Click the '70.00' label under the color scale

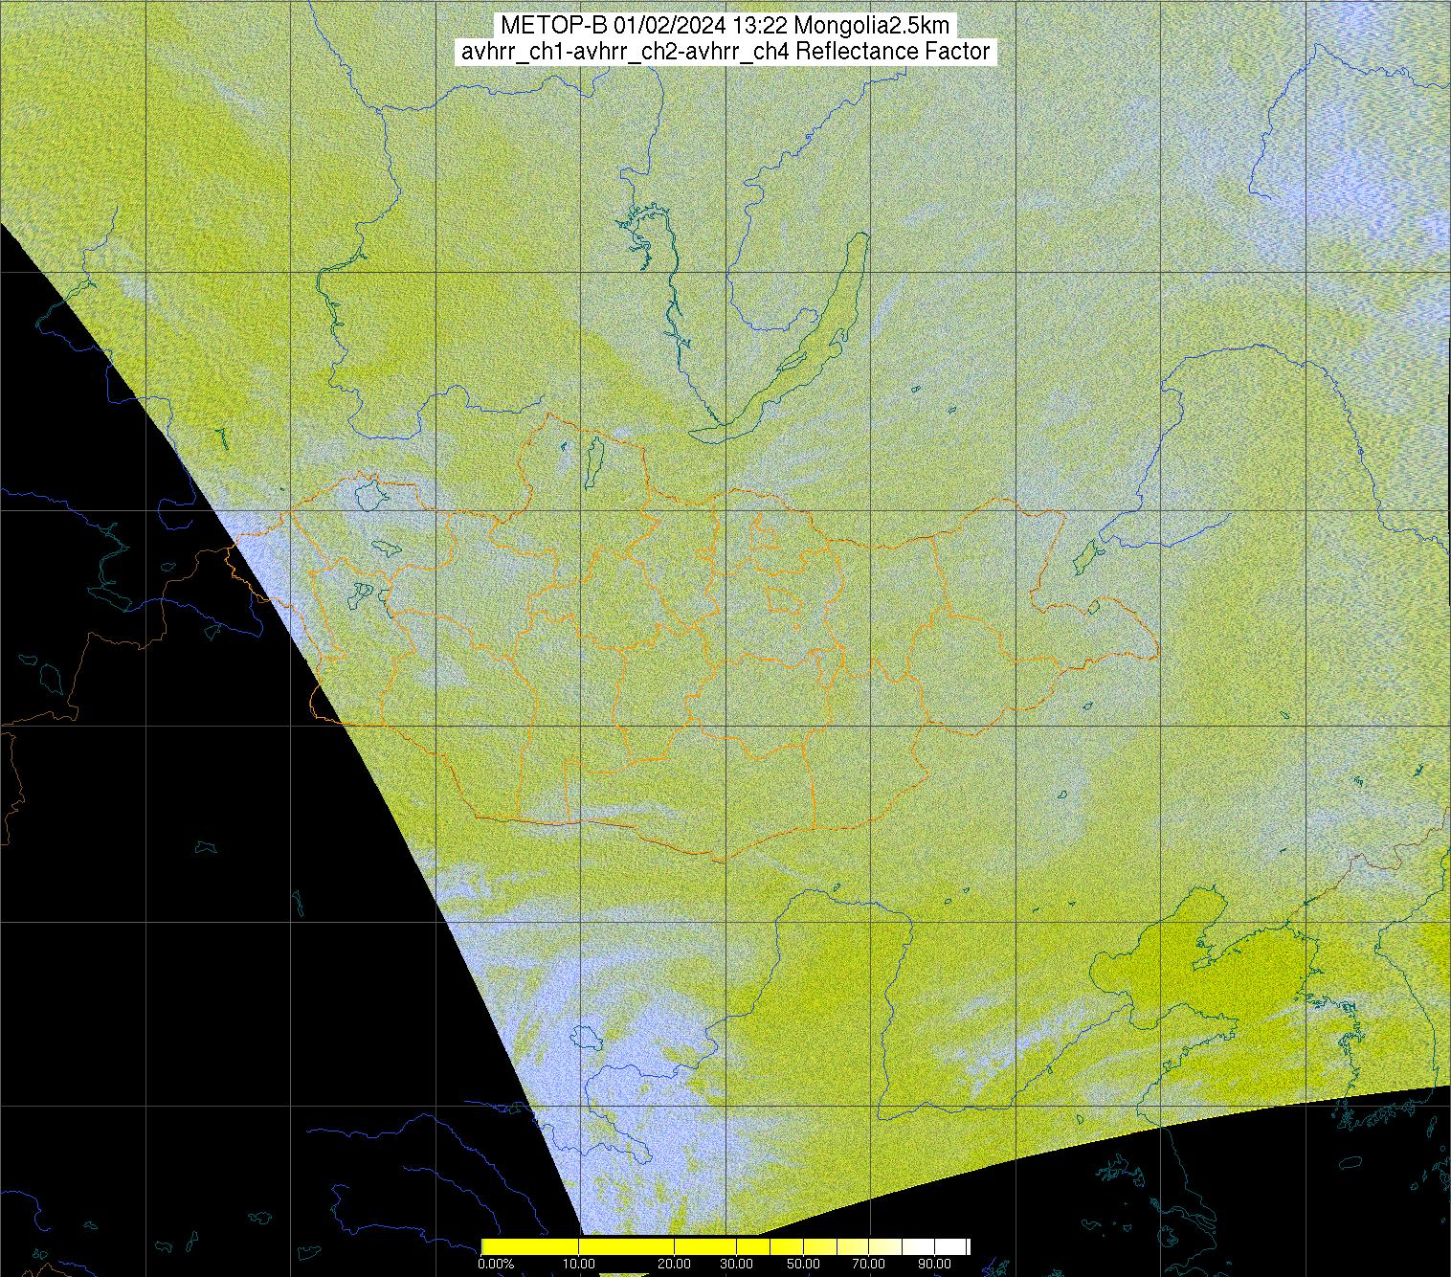pyautogui.click(x=868, y=1264)
